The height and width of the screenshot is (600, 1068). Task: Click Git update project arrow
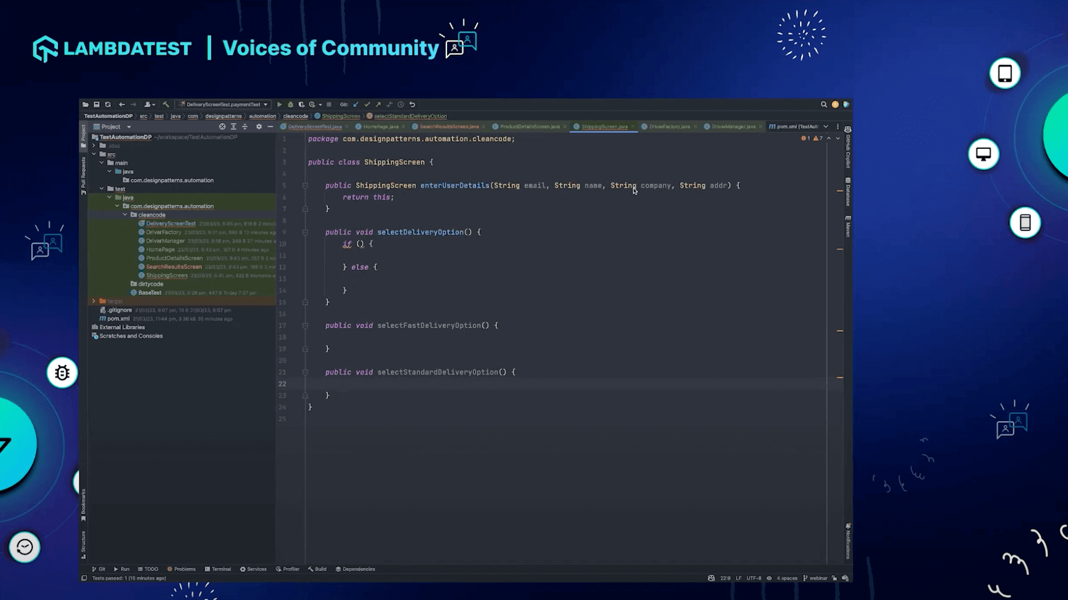356,105
